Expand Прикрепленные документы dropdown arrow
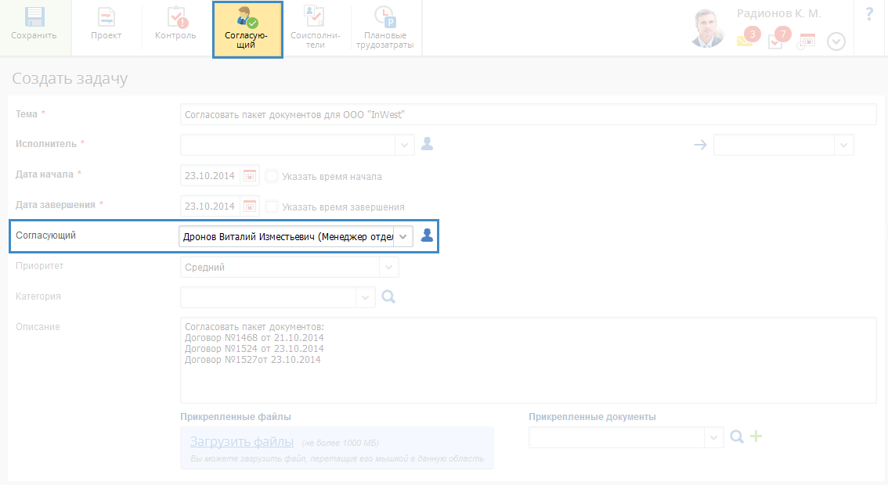 pos(713,437)
